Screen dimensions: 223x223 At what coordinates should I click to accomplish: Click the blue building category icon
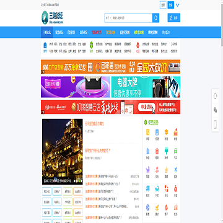[45, 45]
